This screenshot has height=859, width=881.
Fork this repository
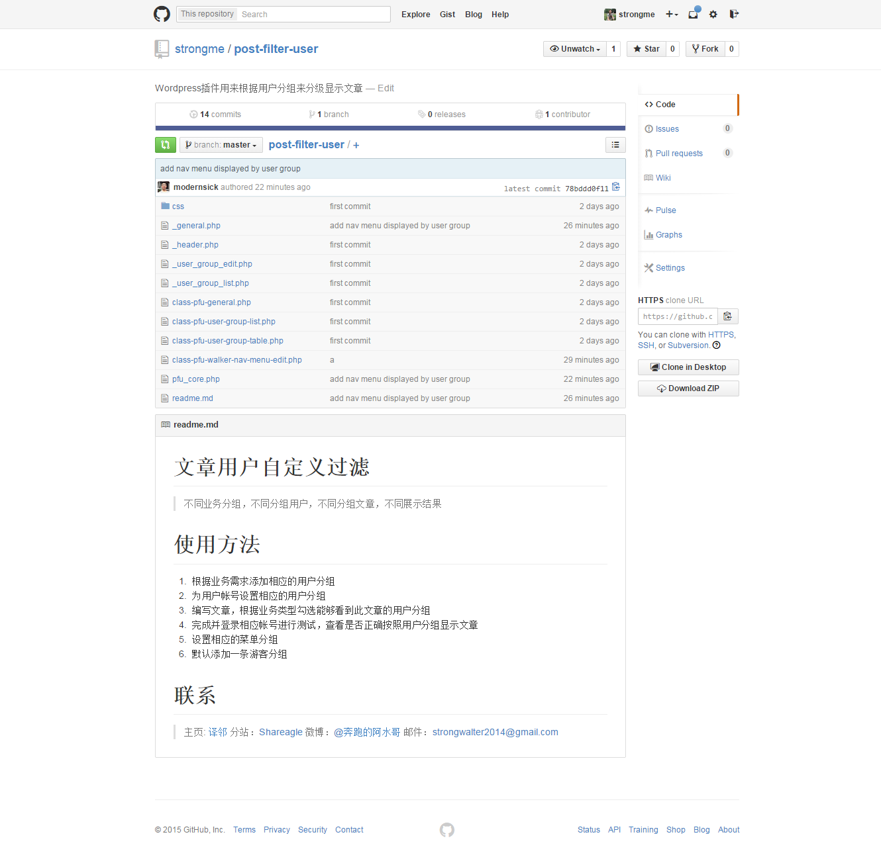[x=705, y=49]
